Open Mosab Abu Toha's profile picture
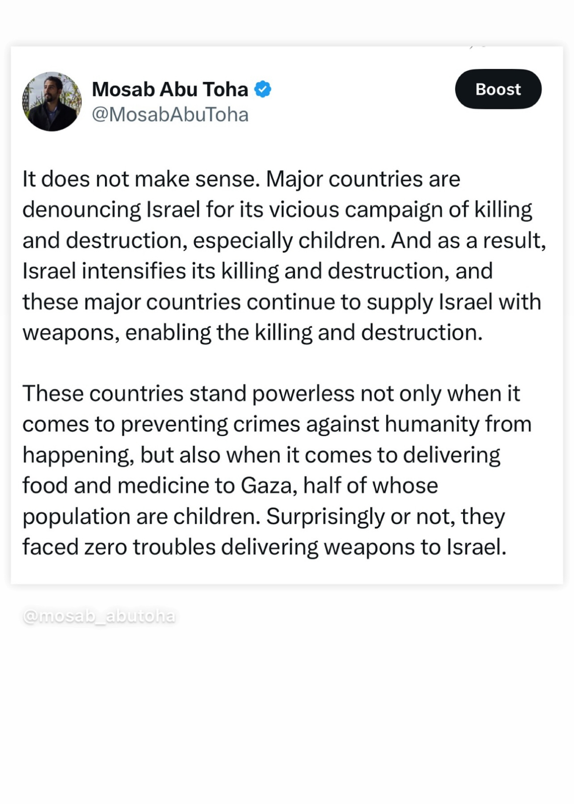Image resolution: width=574 pixels, height=804 pixels. pyautogui.click(x=52, y=101)
